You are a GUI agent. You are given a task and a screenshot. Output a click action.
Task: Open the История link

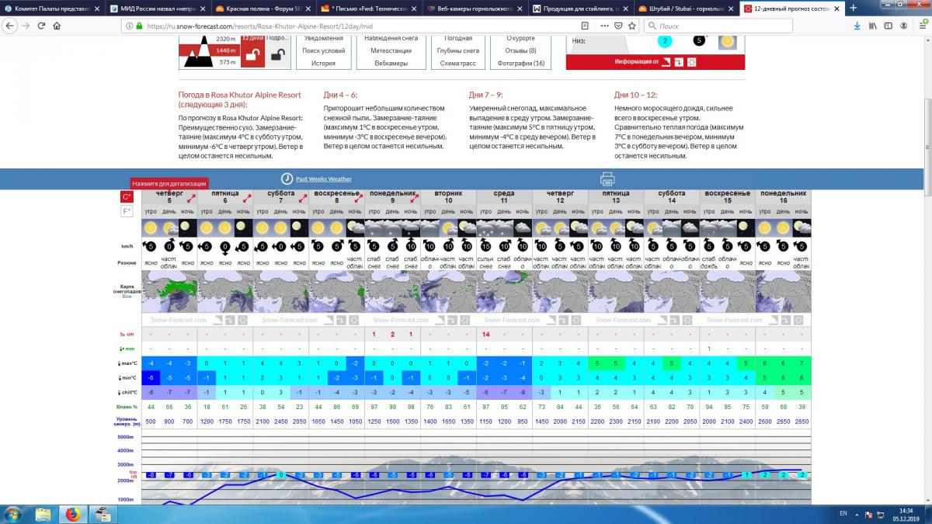[324, 63]
